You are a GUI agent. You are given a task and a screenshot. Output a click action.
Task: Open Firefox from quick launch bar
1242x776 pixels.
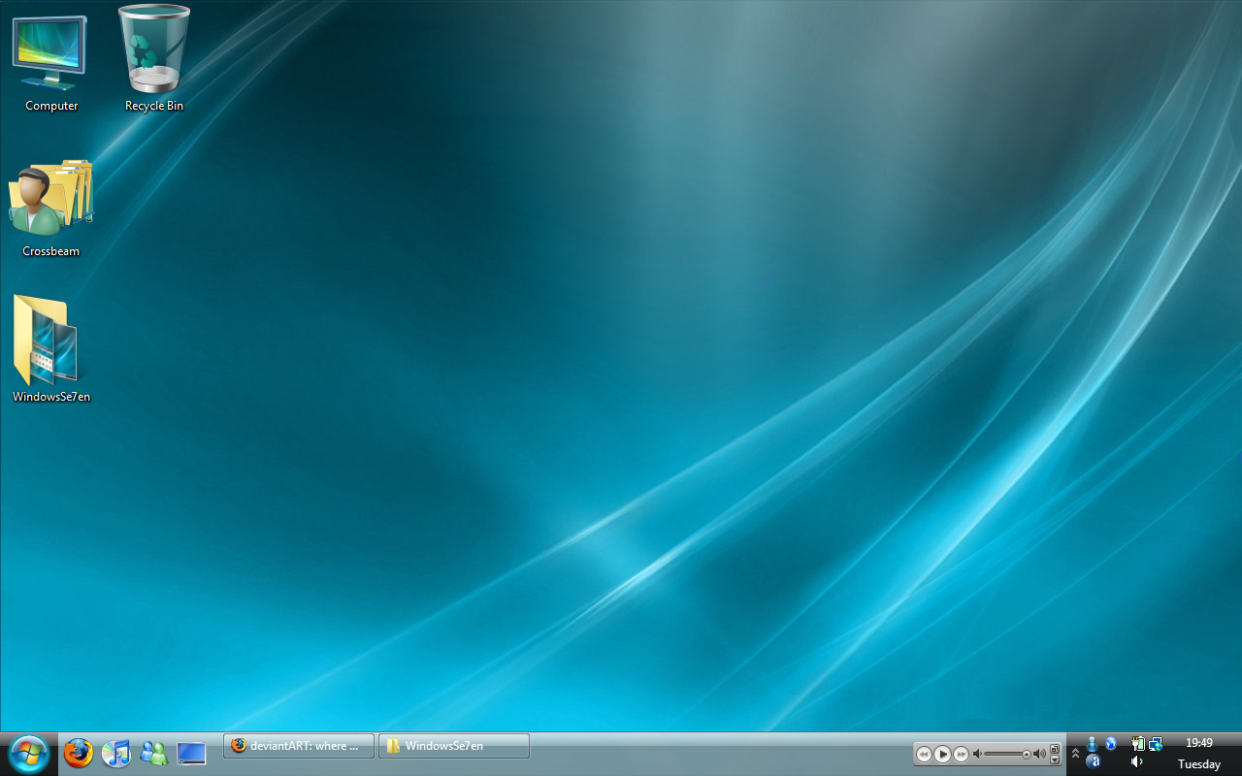[x=78, y=752]
